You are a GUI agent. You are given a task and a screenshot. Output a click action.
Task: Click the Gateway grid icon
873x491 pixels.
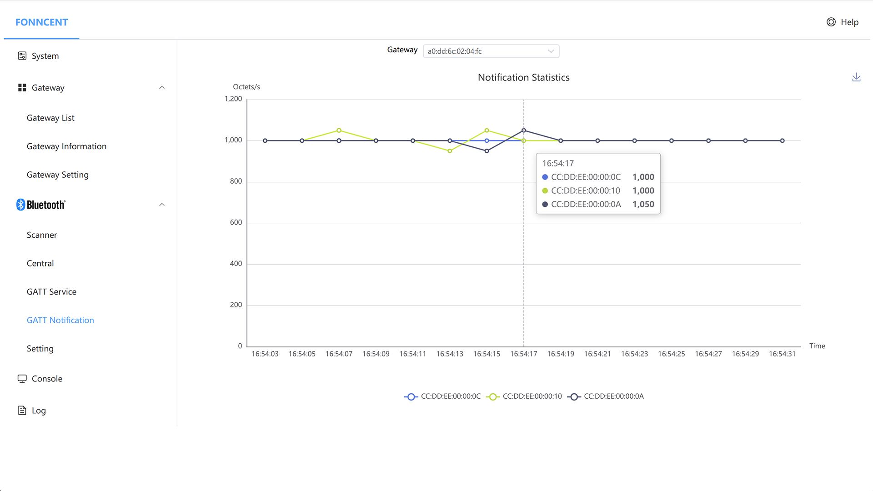(x=22, y=88)
